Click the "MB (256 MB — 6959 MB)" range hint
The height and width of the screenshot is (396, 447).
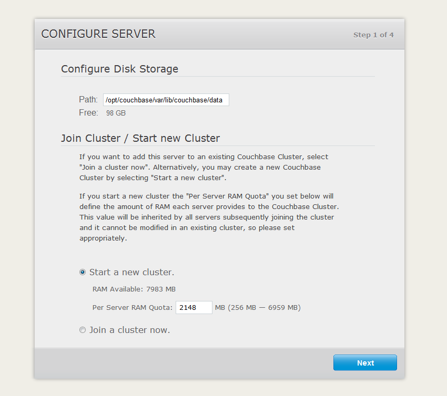258,308
